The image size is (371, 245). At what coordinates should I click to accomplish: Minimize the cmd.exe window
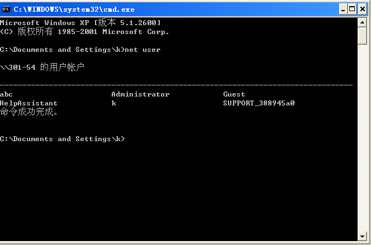[342, 9]
